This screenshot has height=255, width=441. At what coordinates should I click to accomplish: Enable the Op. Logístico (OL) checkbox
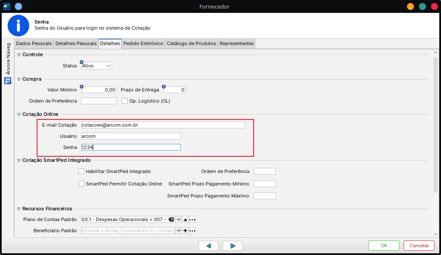click(x=125, y=101)
